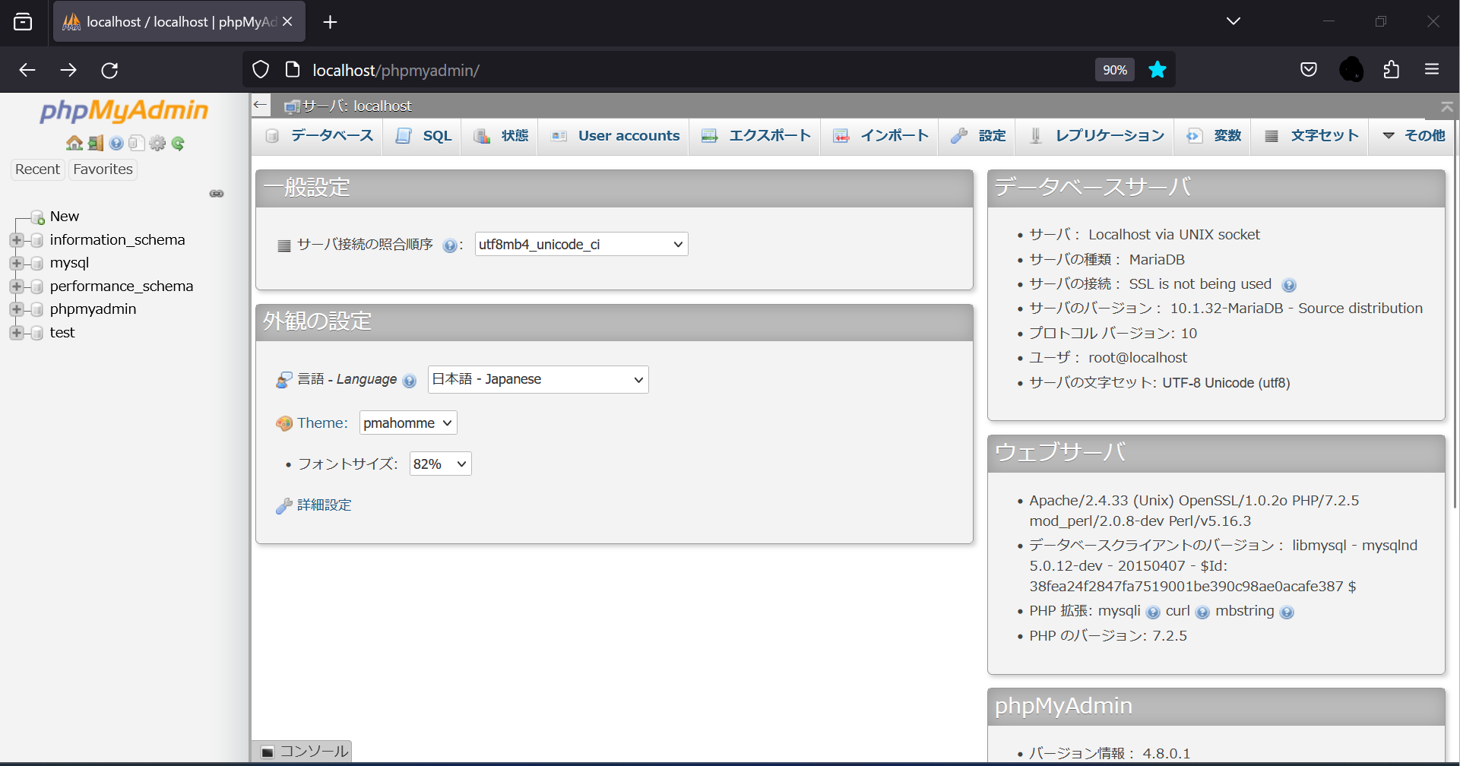Expand the performance_schema database node
Image resolution: width=1460 pixels, height=766 pixels.
click(16, 286)
